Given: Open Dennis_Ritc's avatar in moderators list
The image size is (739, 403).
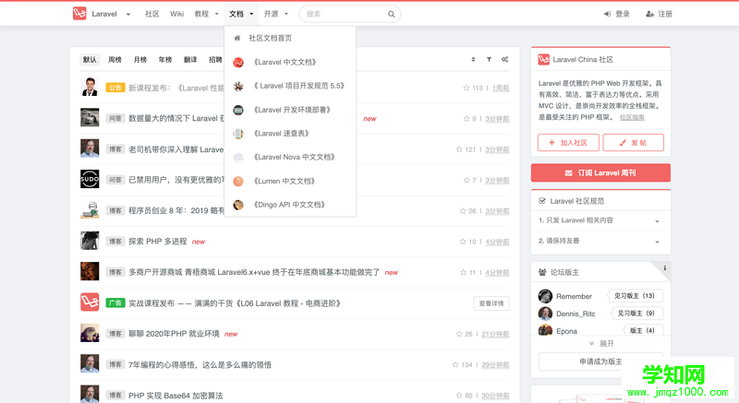Looking at the screenshot, I should point(545,314).
